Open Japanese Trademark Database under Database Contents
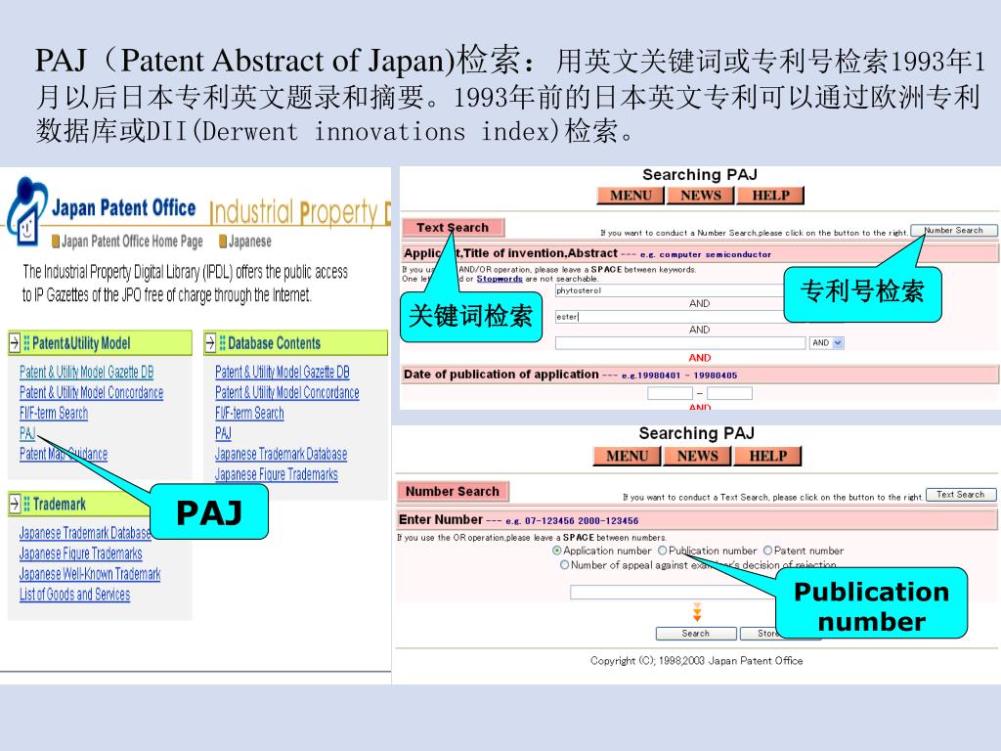The image size is (1001, 751). [x=281, y=454]
